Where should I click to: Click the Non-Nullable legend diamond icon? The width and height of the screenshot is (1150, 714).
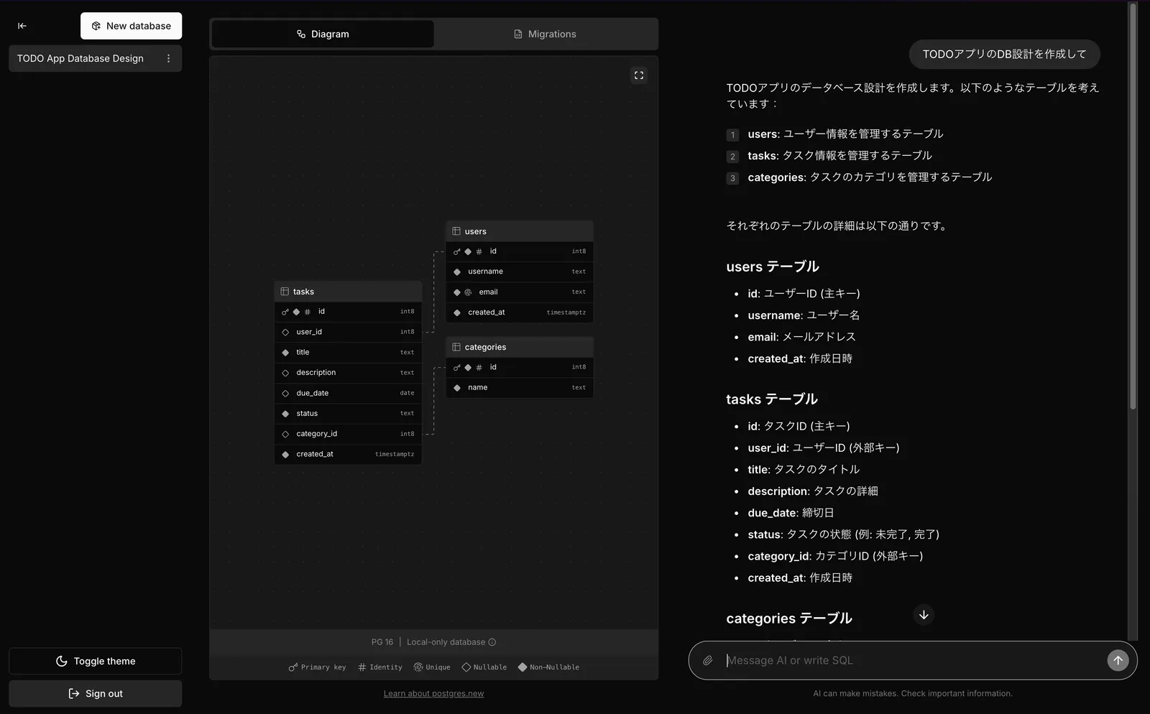click(x=523, y=667)
